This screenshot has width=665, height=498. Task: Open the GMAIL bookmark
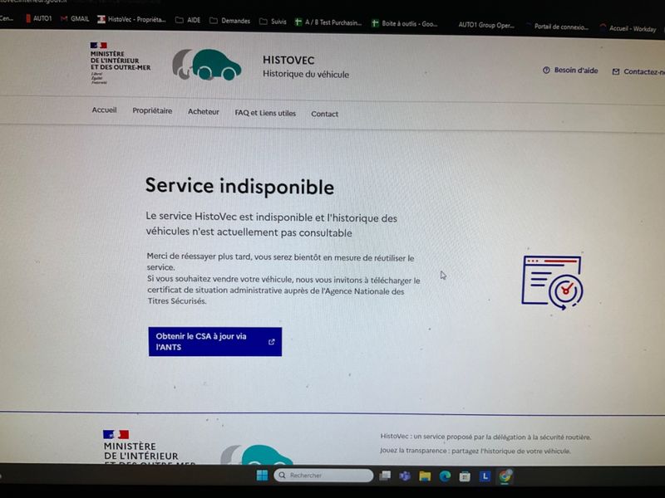75,18
